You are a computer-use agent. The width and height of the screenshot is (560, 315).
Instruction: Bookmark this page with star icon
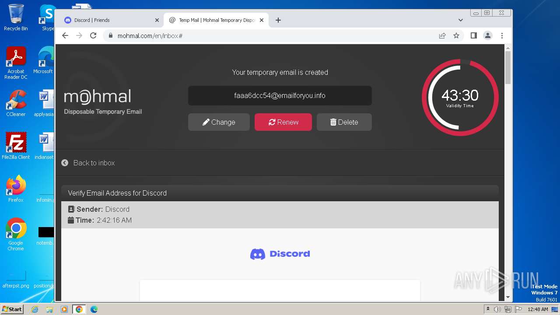click(x=456, y=36)
